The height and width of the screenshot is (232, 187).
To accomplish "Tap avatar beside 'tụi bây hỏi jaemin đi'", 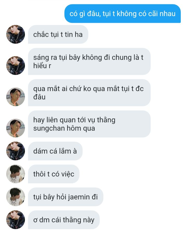I will tap(16, 197).
